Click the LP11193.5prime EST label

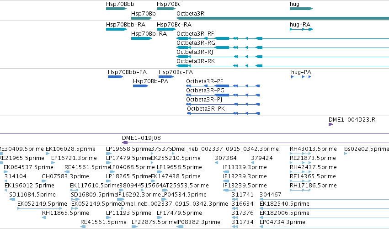point(128,213)
